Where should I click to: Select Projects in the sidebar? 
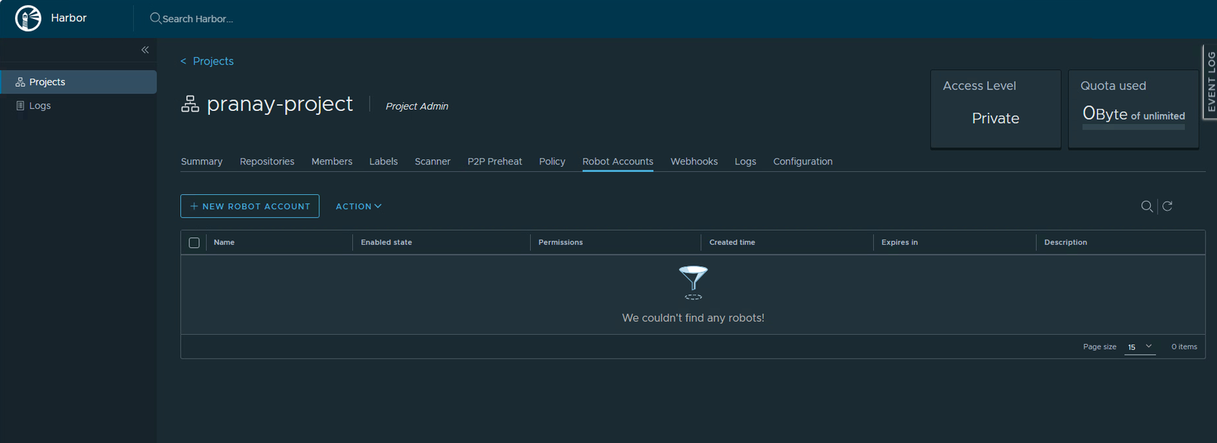coord(78,82)
